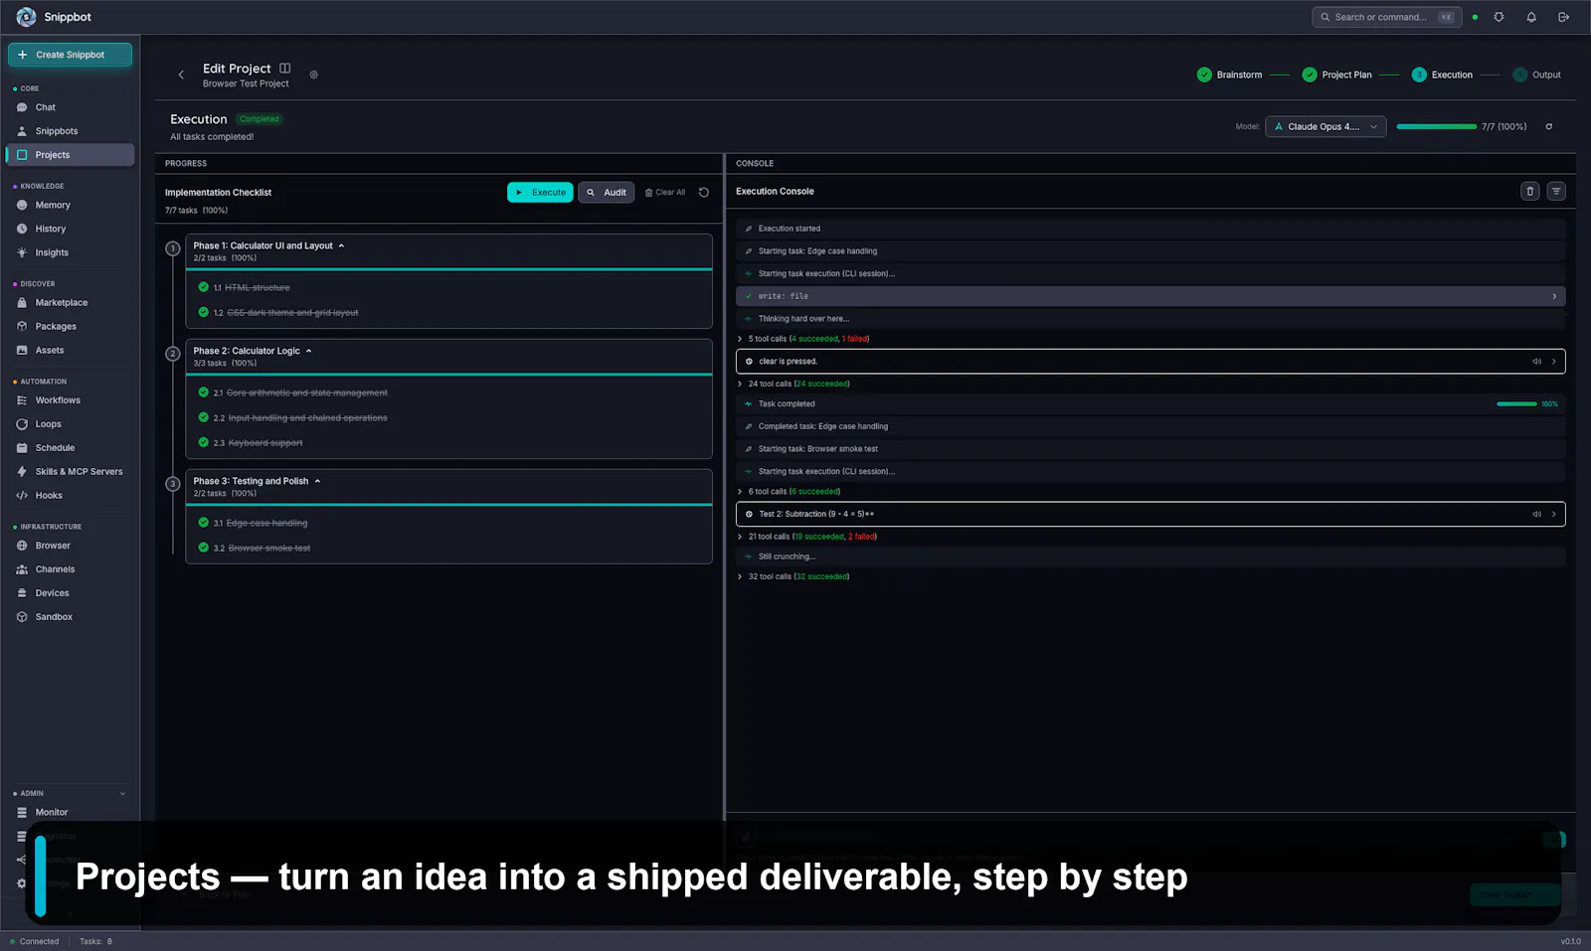Image resolution: width=1591 pixels, height=951 pixels.
Task: Expand the 5 tool calls group
Action: [740, 339]
